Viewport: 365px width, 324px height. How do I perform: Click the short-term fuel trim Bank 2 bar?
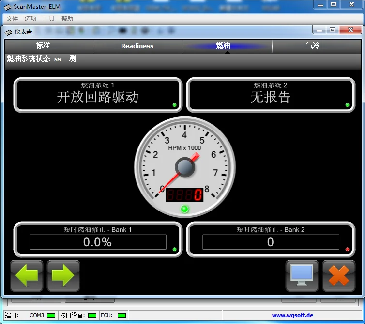(x=271, y=242)
